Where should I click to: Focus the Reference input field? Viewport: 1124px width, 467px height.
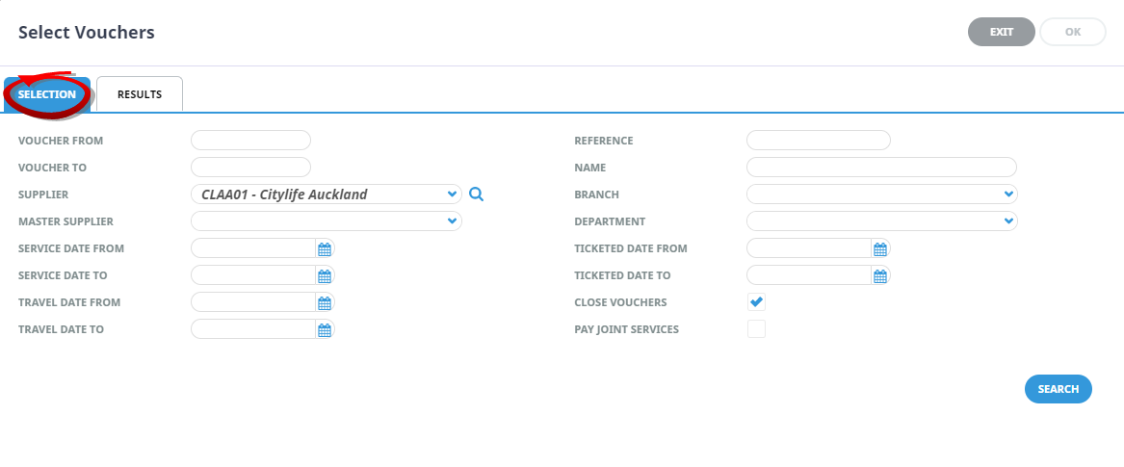818,141
